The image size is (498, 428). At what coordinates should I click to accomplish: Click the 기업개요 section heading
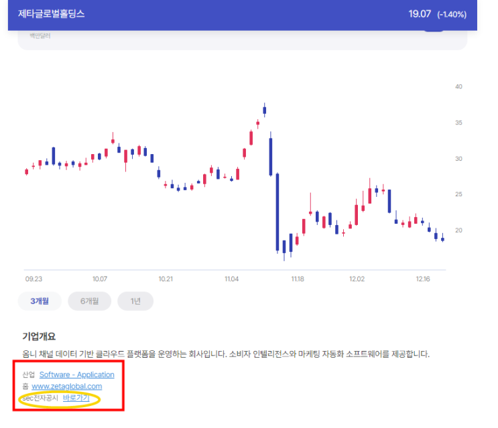[x=39, y=336]
